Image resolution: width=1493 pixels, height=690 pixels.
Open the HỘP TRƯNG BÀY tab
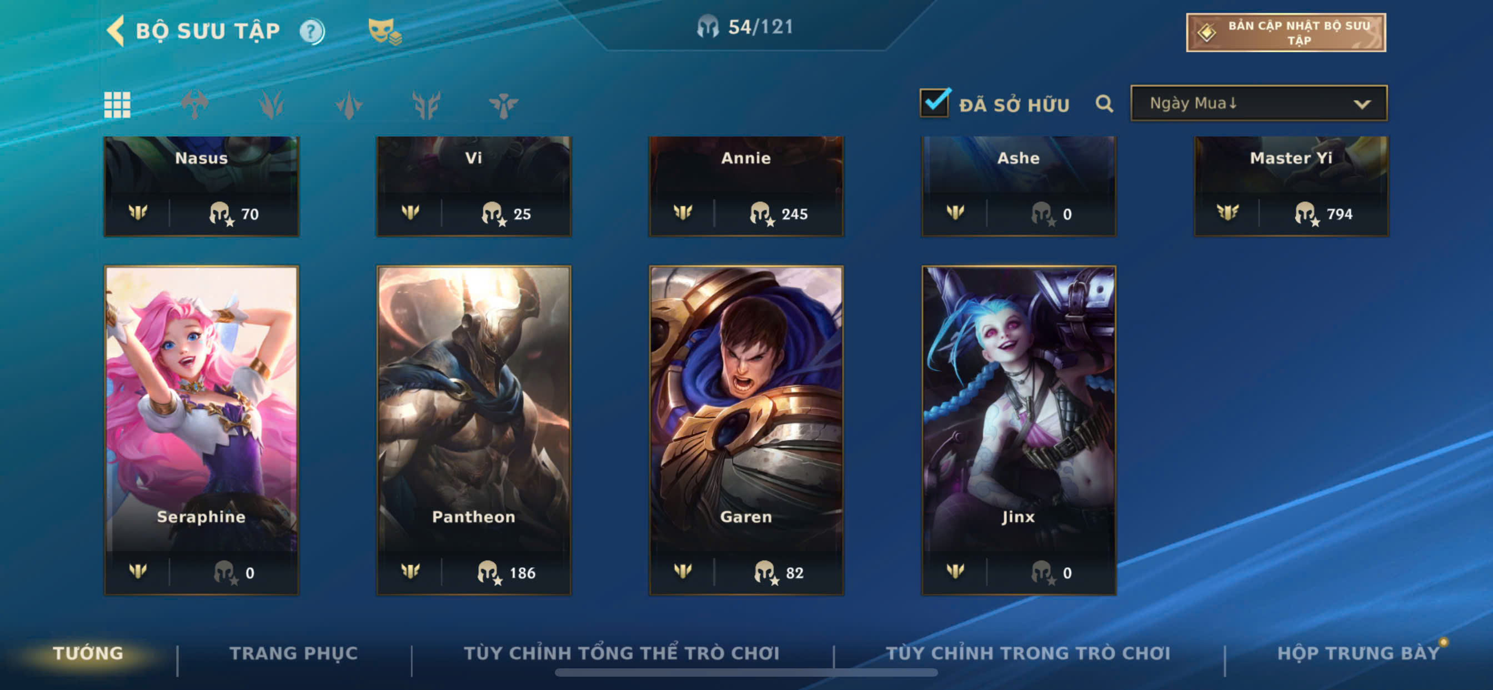[1359, 653]
